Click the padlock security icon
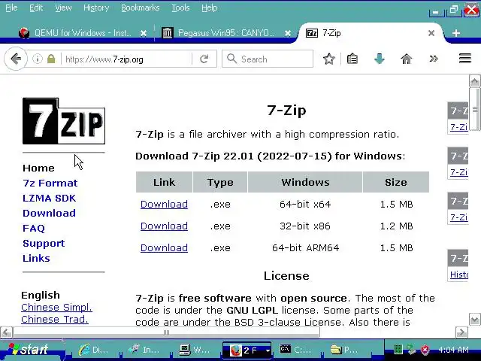Viewport: 481px width, 361px height. pyautogui.click(x=51, y=59)
